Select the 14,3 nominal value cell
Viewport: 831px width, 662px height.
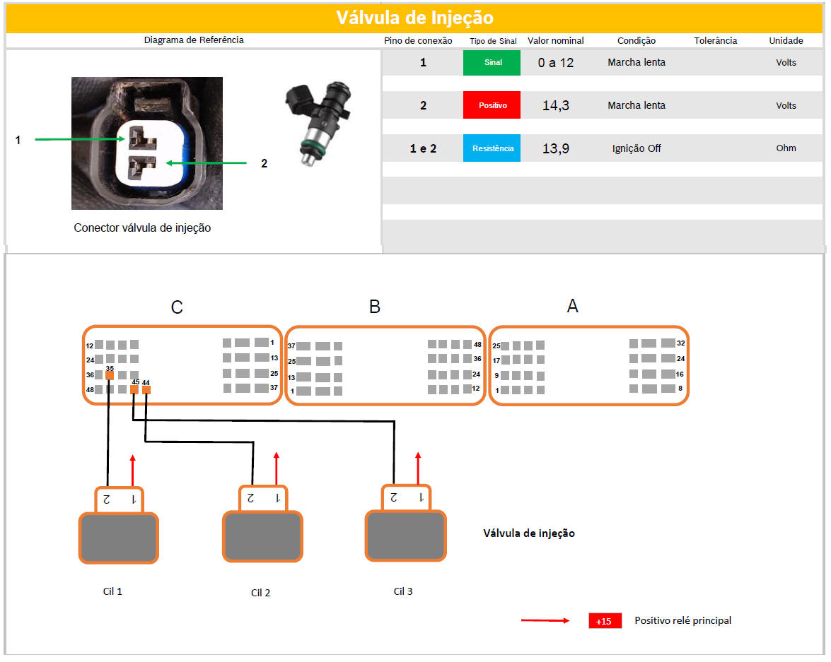555,106
